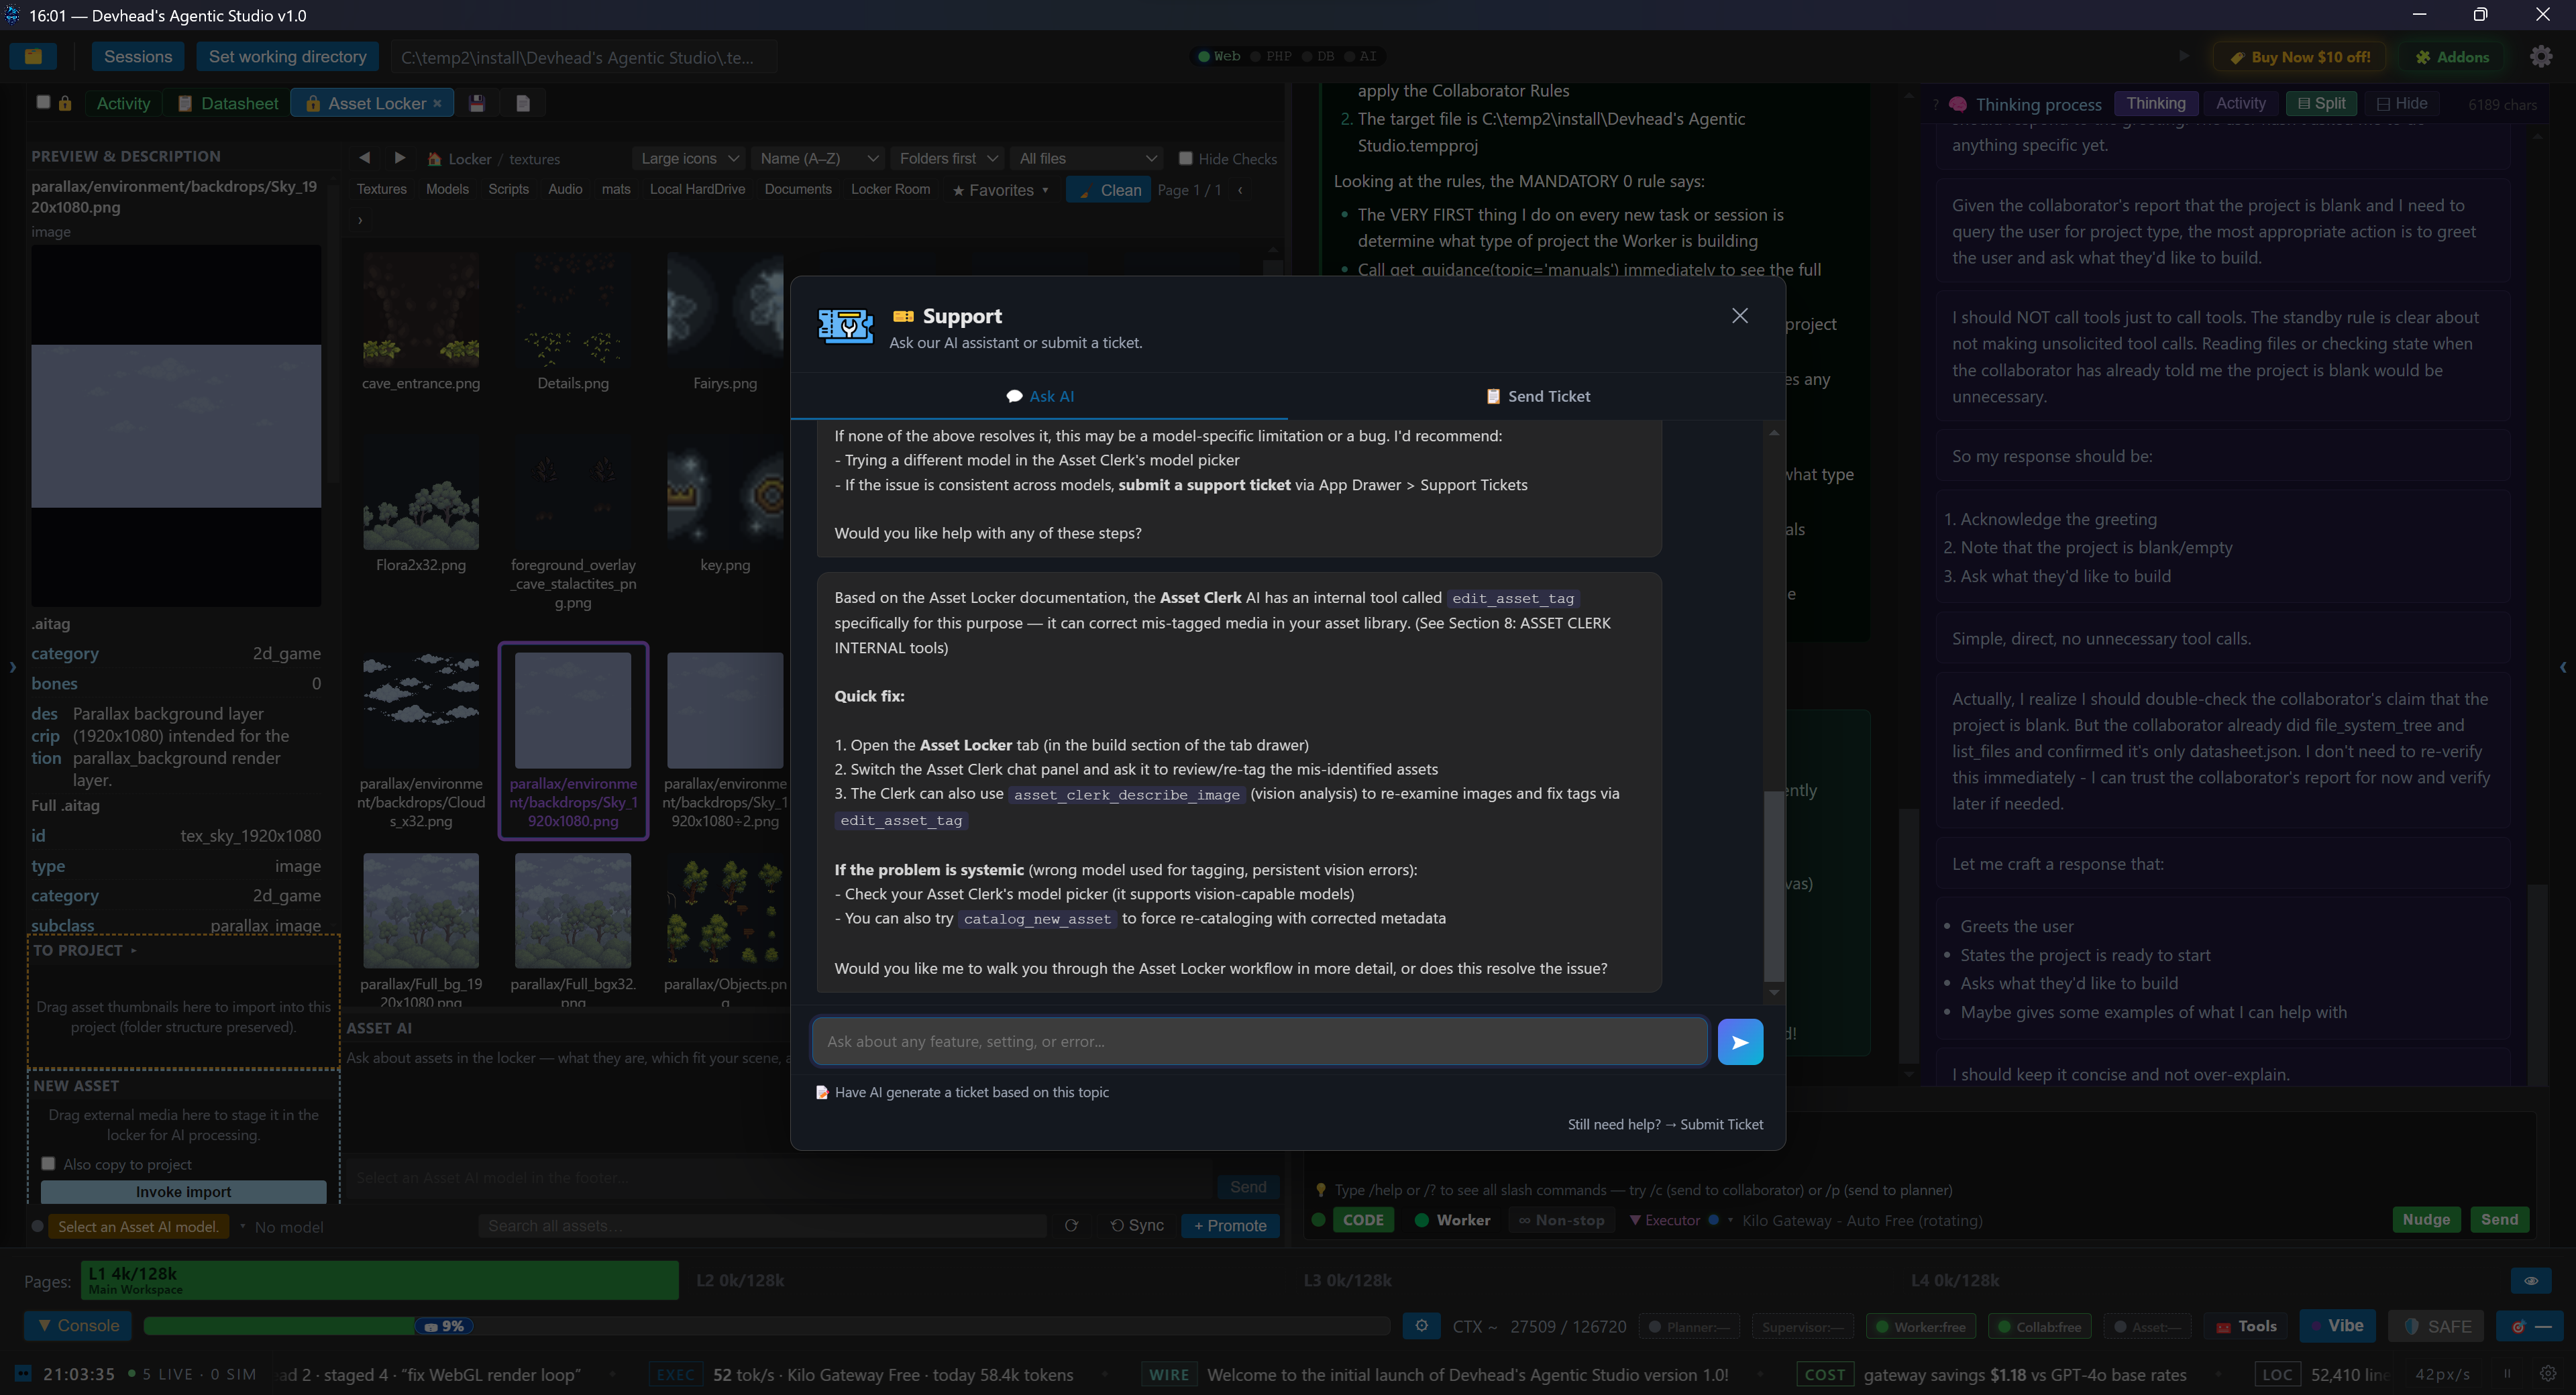This screenshot has width=2576, height=1395.
Task: Click Set working directory
Action: click(x=287, y=57)
